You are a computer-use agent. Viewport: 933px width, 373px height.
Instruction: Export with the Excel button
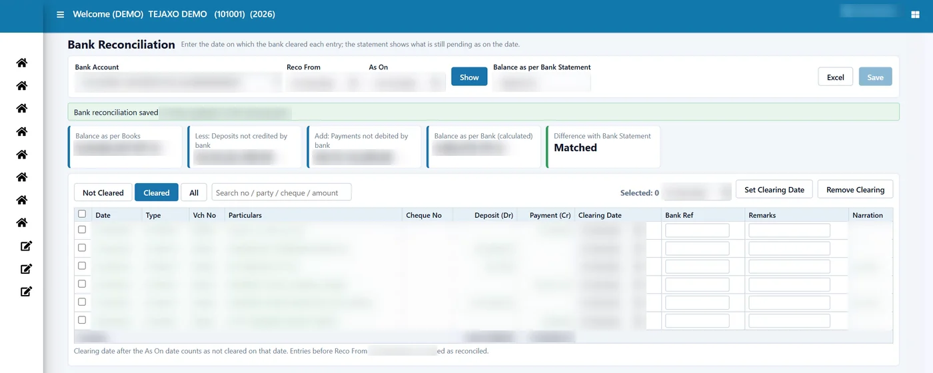coord(836,77)
